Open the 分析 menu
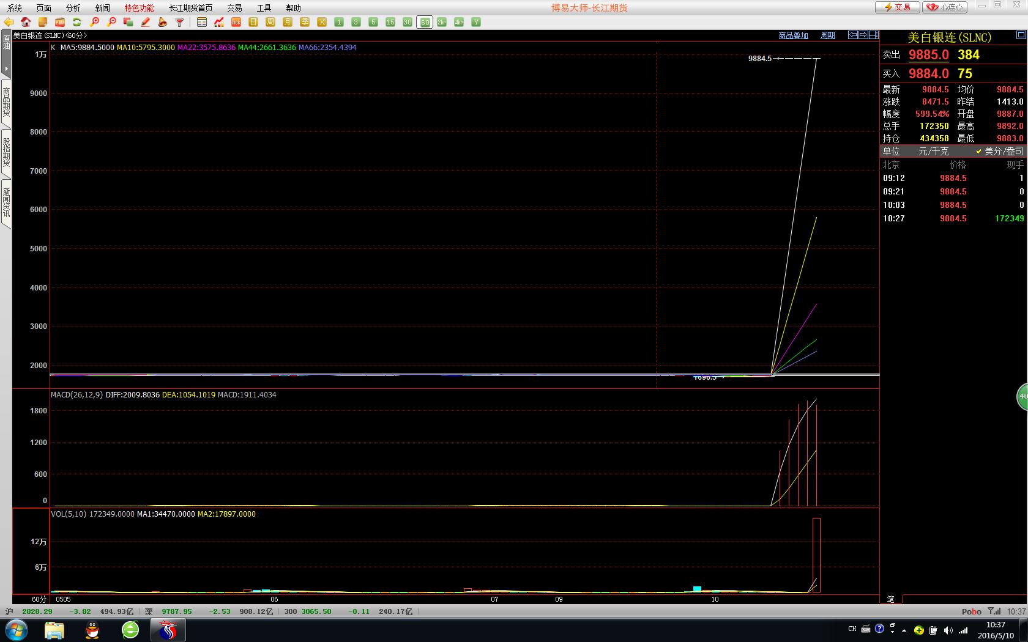1028x642 pixels. pyautogui.click(x=73, y=8)
